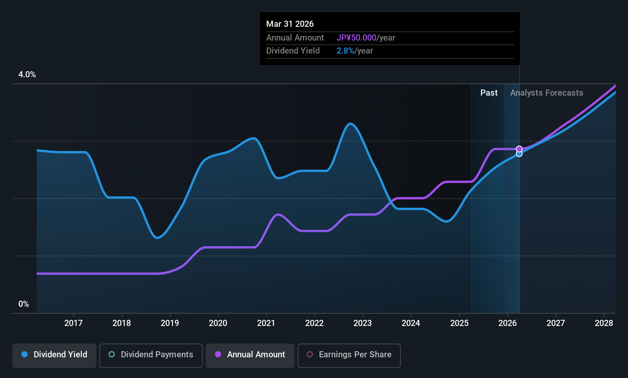Click the blue Dividend Yield data point marker

[x=519, y=154]
